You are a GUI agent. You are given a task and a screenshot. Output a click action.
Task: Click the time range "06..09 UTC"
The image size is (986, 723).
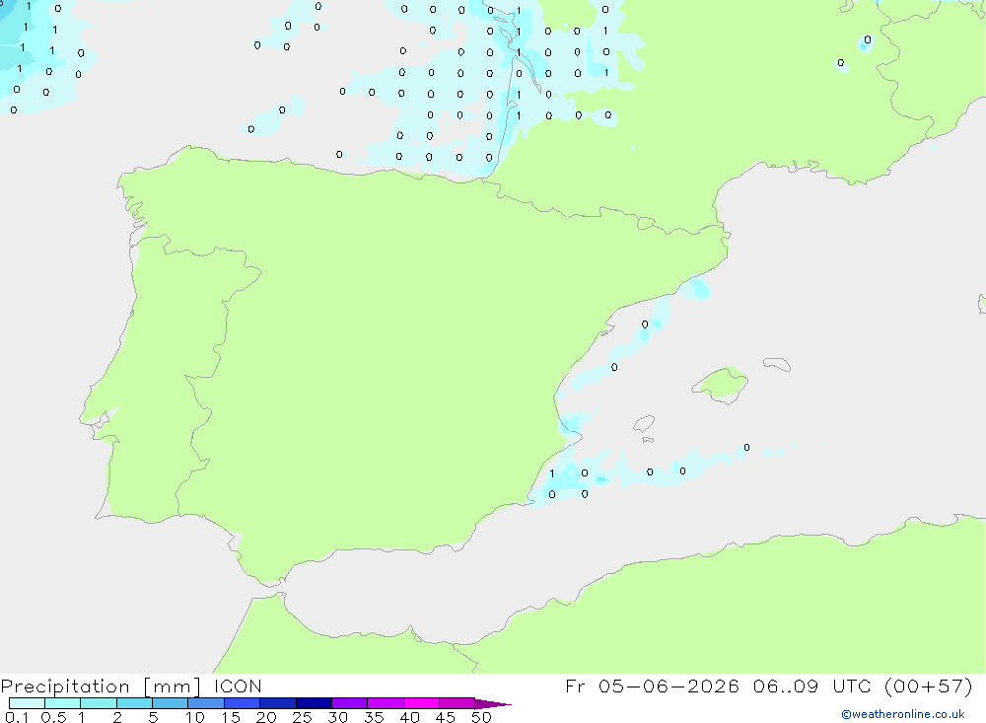pyautogui.click(x=811, y=686)
